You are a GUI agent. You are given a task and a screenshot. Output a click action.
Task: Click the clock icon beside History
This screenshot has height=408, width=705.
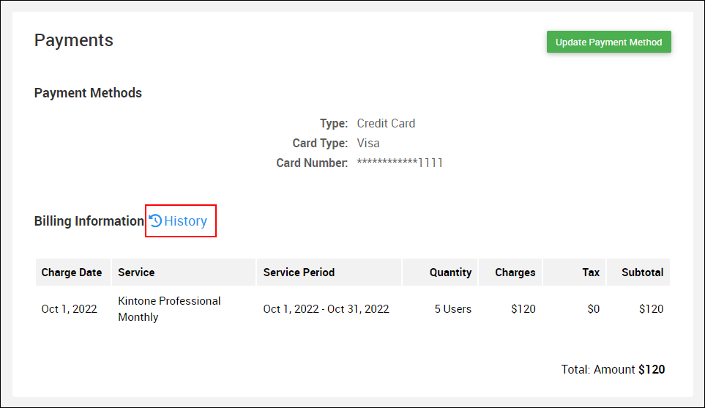click(x=155, y=220)
